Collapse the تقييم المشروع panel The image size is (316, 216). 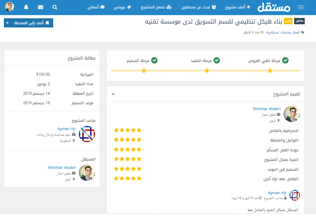point(113,94)
